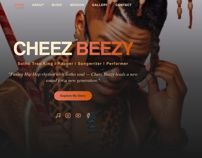
Task: Click the cream-colored CHEEZ heading word
Action: pyautogui.click(x=43, y=48)
